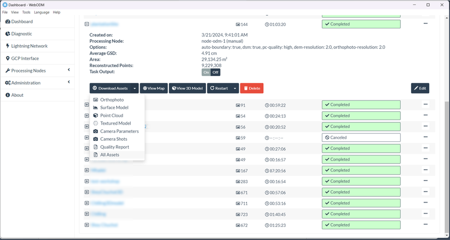This screenshot has width=450, height=240.
Task: Click the WebODM app icon in title bar
Action: (5, 5)
